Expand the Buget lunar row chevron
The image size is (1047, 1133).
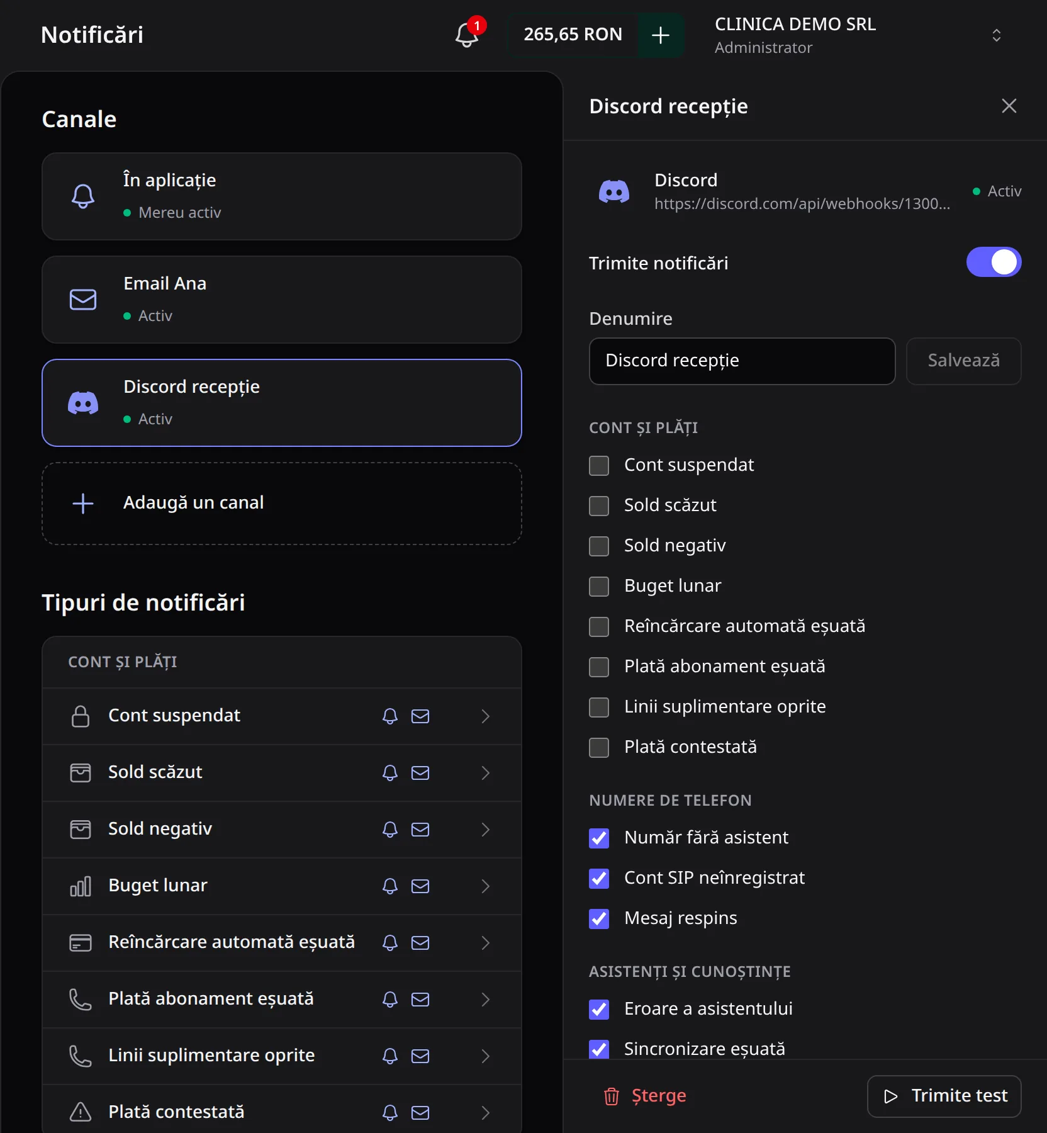tap(485, 886)
